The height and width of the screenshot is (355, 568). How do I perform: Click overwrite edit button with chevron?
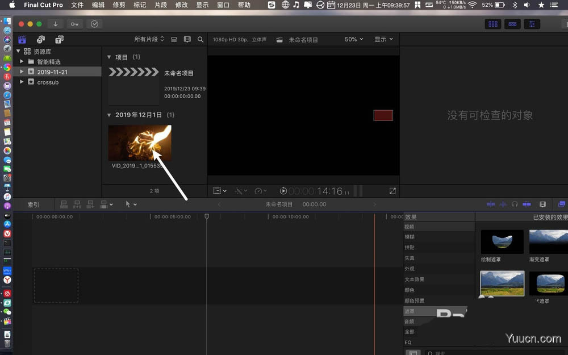pyautogui.click(x=107, y=204)
